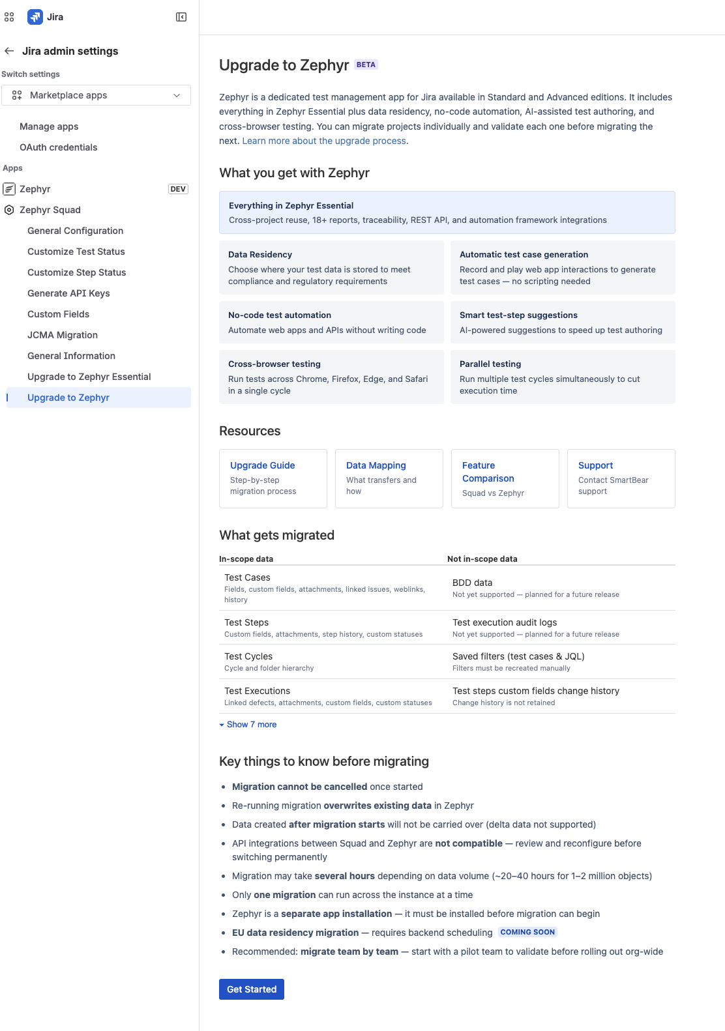Click the Get Started button
This screenshot has width=725, height=1031.
(x=252, y=989)
